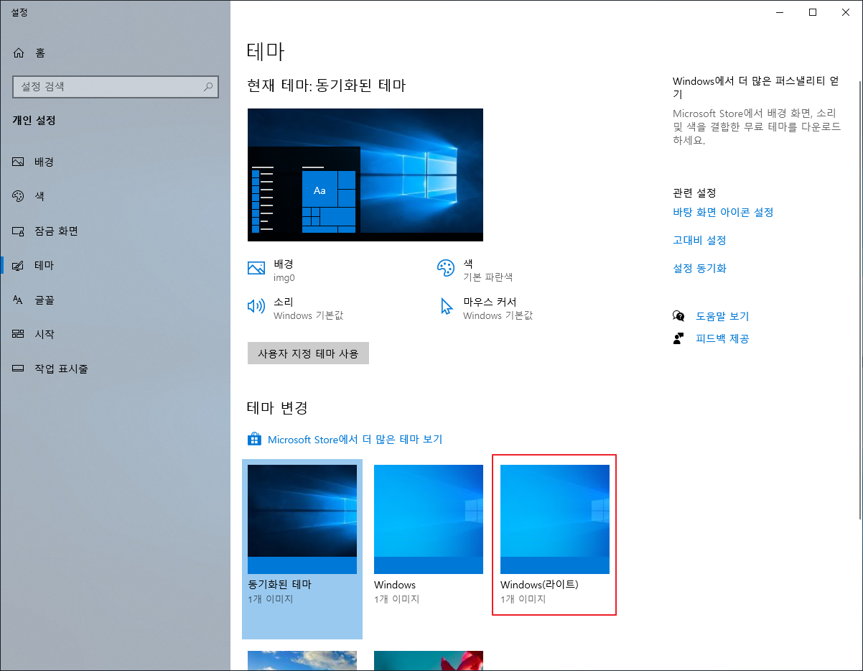Click the speaker sound icon

(x=256, y=307)
